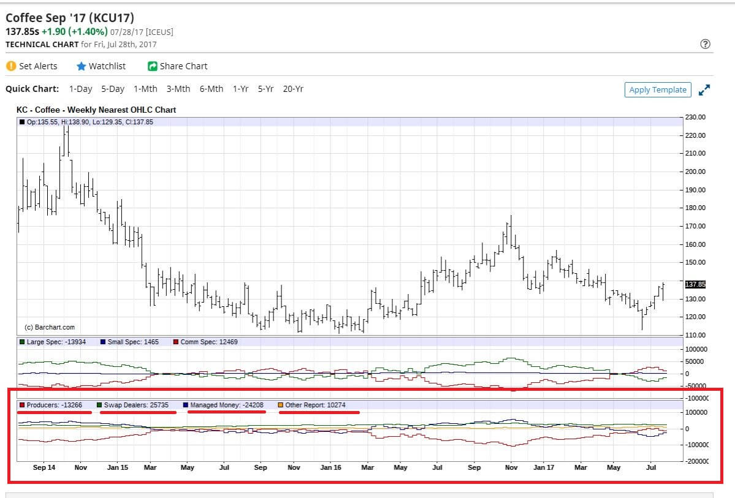The width and height of the screenshot is (735, 498).
Task: Click the Watchlist star icon
Action: (81, 66)
